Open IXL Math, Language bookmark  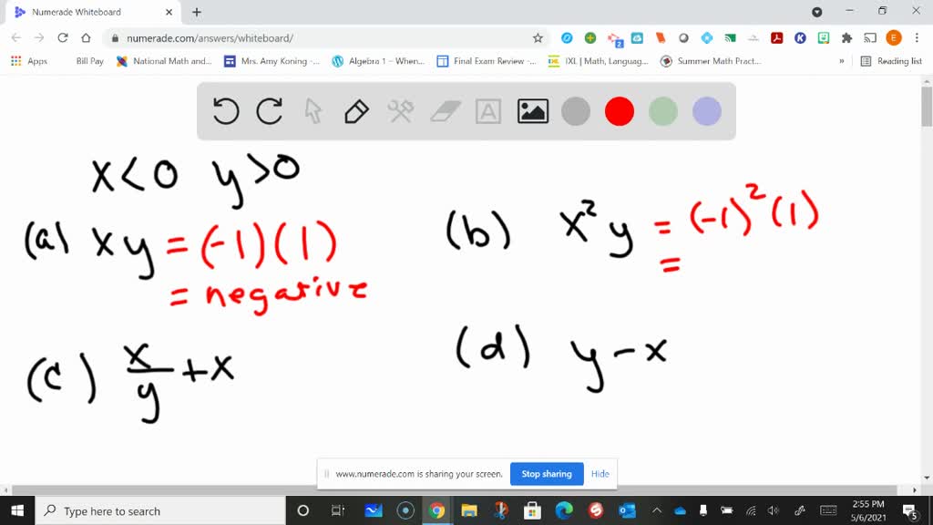(x=598, y=61)
